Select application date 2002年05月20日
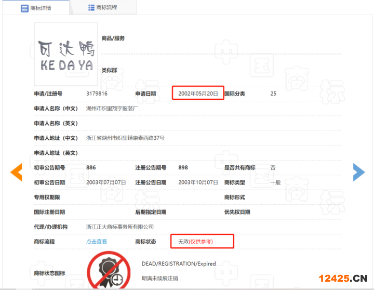This screenshot has height=290, width=374. pyautogui.click(x=198, y=94)
